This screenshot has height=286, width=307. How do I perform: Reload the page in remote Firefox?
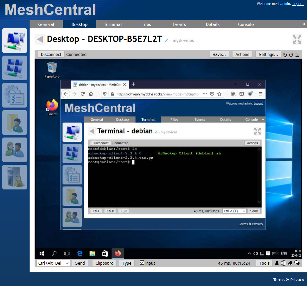pos(82,94)
